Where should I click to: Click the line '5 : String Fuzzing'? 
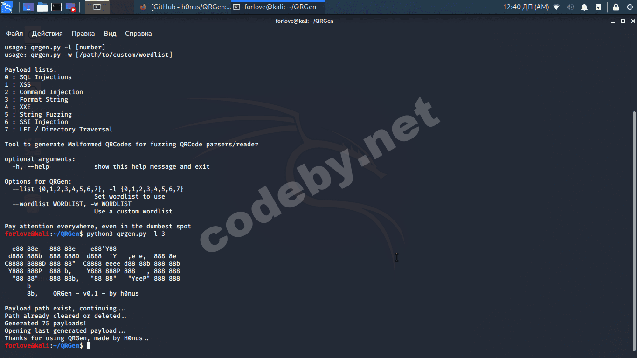coord(38,115)
